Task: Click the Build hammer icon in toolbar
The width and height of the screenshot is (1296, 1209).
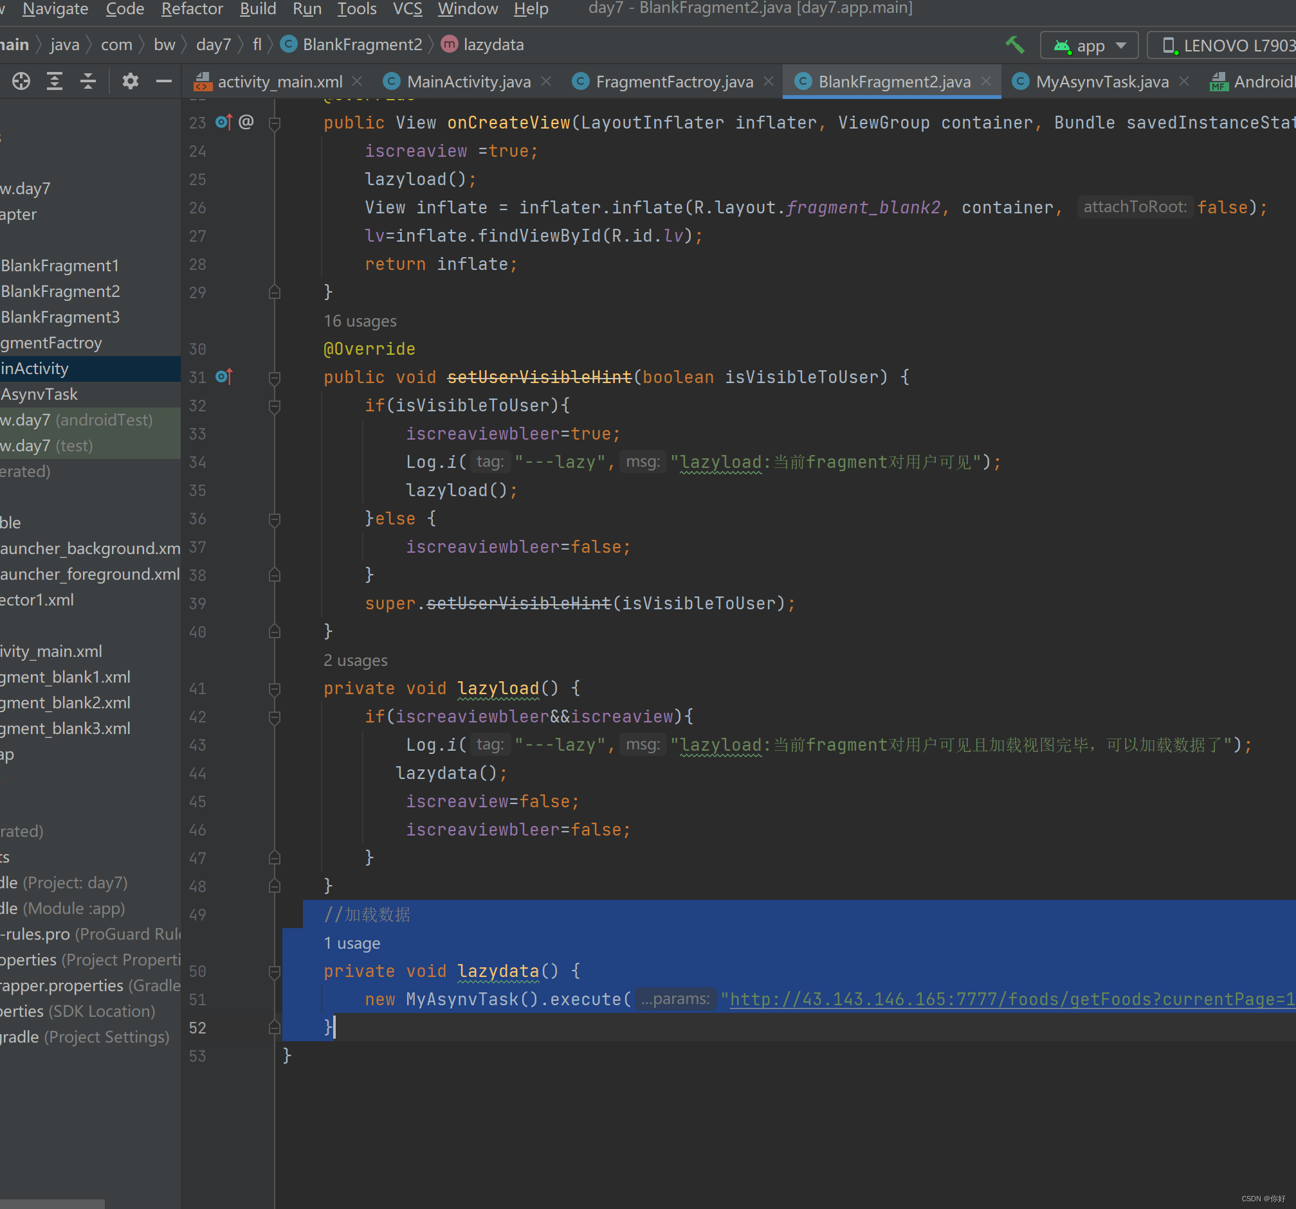Action: 1014,45
